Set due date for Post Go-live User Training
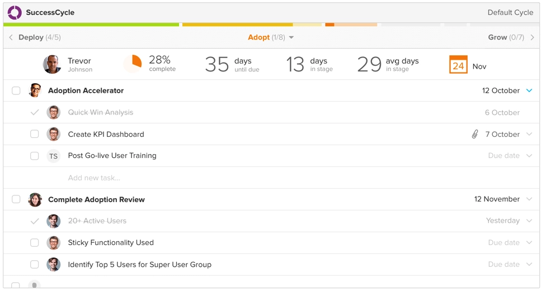This screenshot has height=292, width=546. (503, 156)
